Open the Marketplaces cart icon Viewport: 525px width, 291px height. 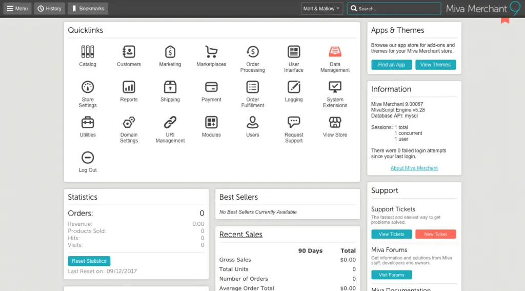(211, 52)
